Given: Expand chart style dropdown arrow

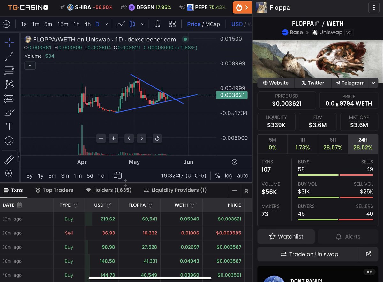Looking at the screenshot, I should point(143,24).
